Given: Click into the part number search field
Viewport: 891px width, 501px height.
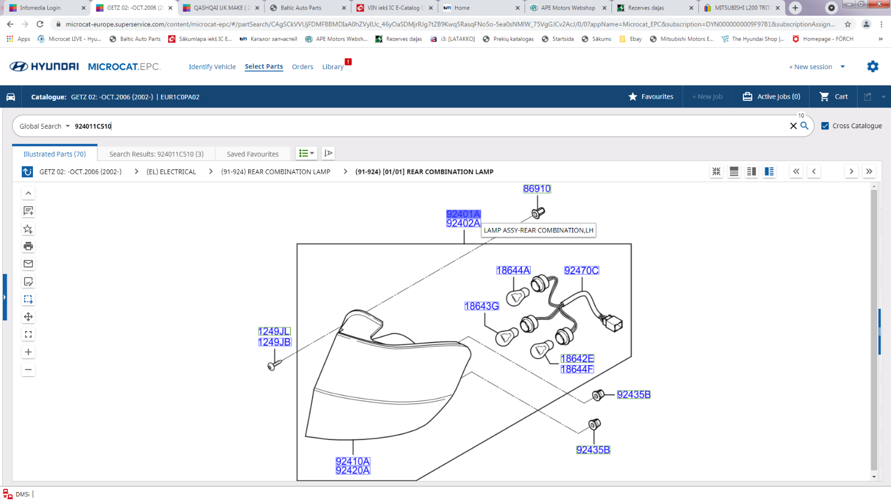Looking at the screenshot, I should pyautogui.click(x=429, y=126).
